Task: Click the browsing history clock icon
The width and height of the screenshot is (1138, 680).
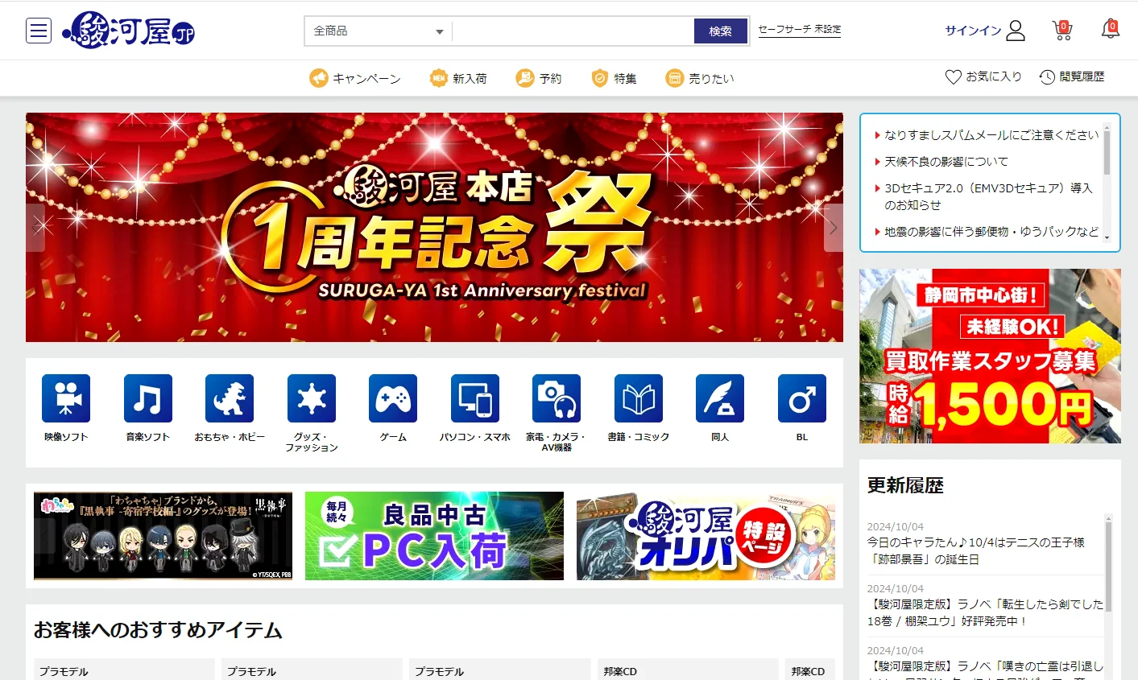Action: (1047, 77)
